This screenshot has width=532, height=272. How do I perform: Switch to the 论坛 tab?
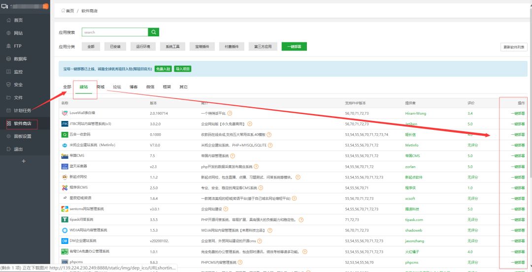point(117,87)
